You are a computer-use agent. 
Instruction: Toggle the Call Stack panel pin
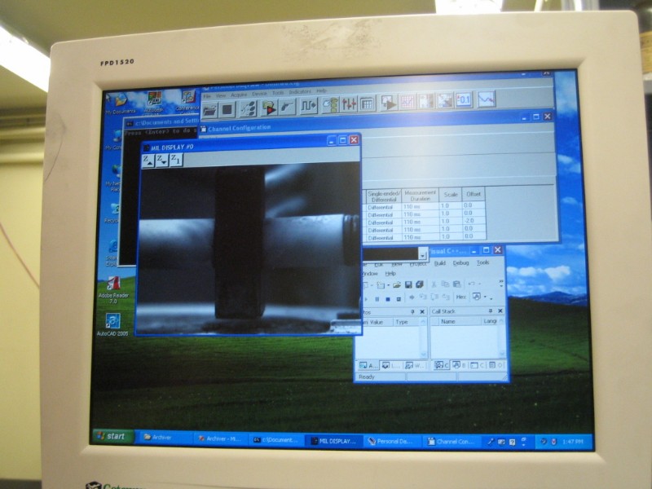491,311
